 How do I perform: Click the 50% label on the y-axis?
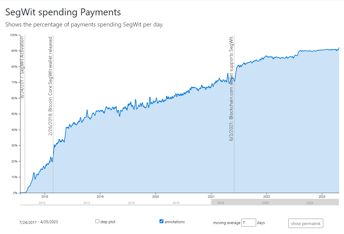[14, 114]
